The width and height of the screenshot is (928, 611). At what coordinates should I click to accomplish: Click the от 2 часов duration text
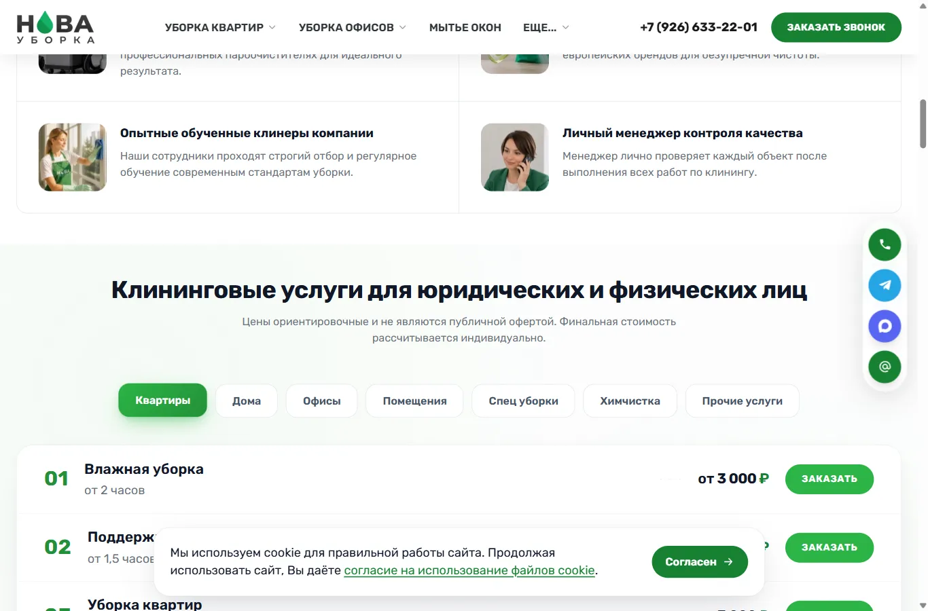tap(115, 490)
